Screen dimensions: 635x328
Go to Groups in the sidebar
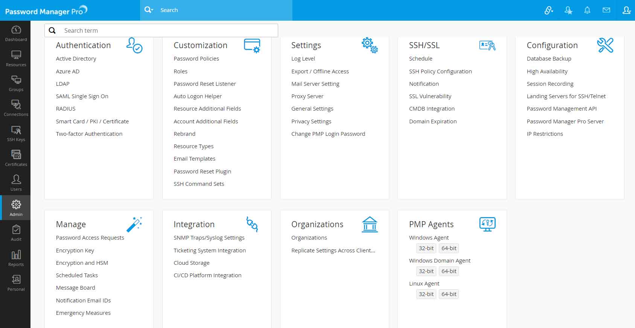(16, 83)
